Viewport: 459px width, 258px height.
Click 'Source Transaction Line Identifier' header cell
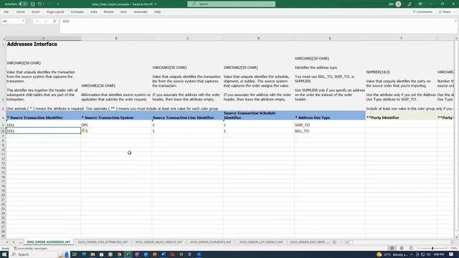(x=187, y=115)
